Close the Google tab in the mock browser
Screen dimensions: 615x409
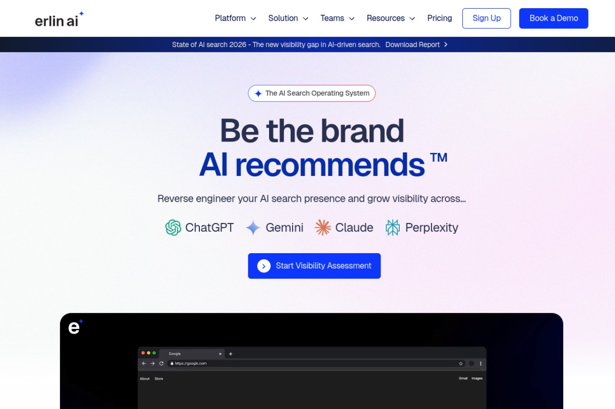click(221, 354)
